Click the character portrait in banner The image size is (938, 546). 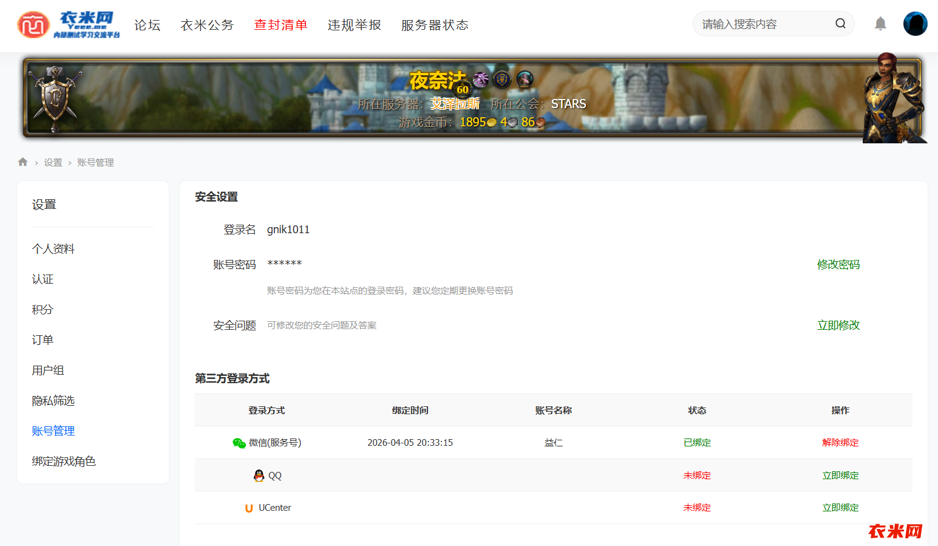[894, 98]
